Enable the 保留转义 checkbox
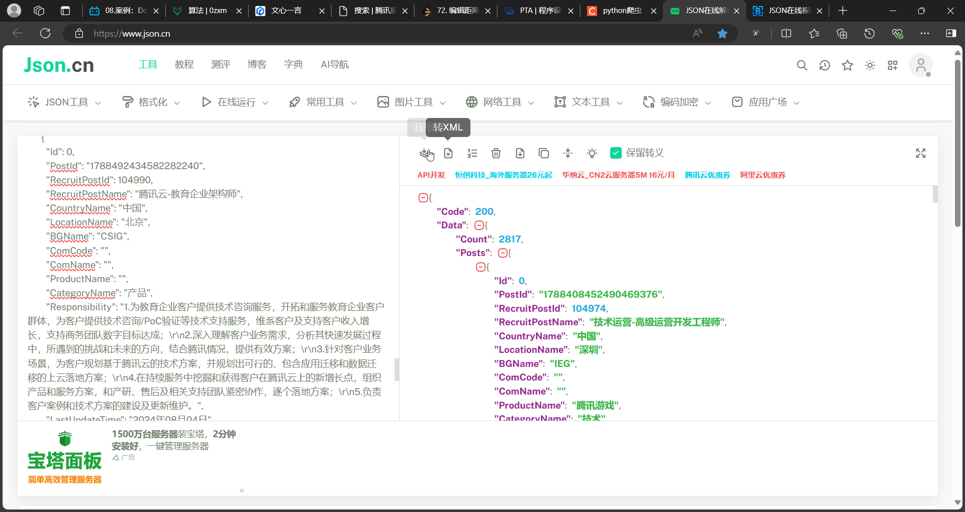Screen dimensions: 965x512 (616, 153)
